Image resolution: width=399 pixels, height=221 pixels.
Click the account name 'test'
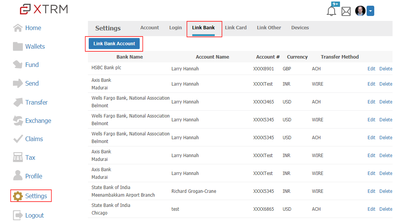click(176, 209)
